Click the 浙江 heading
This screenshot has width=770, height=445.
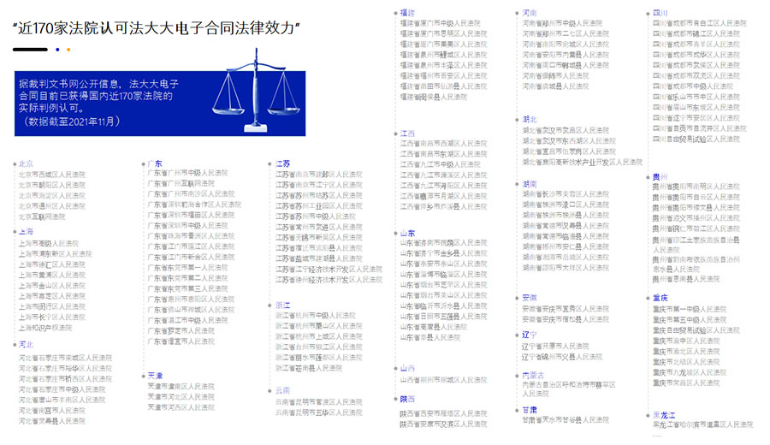coord(282,305)
